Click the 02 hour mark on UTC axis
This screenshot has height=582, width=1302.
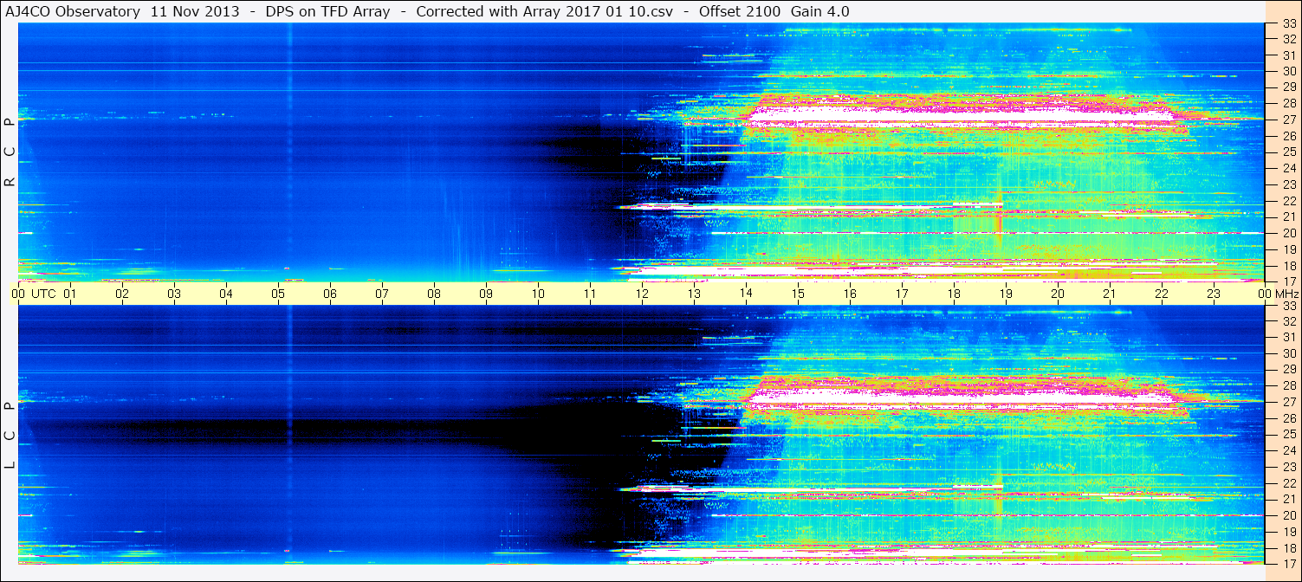pyautogui.click(x=122, y=294)
